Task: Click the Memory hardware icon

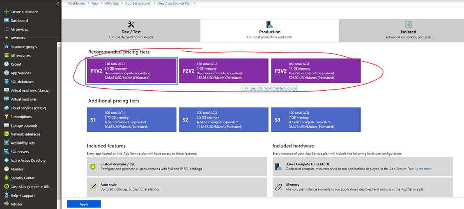Action: pyautogui.click(x=278, y=187)
